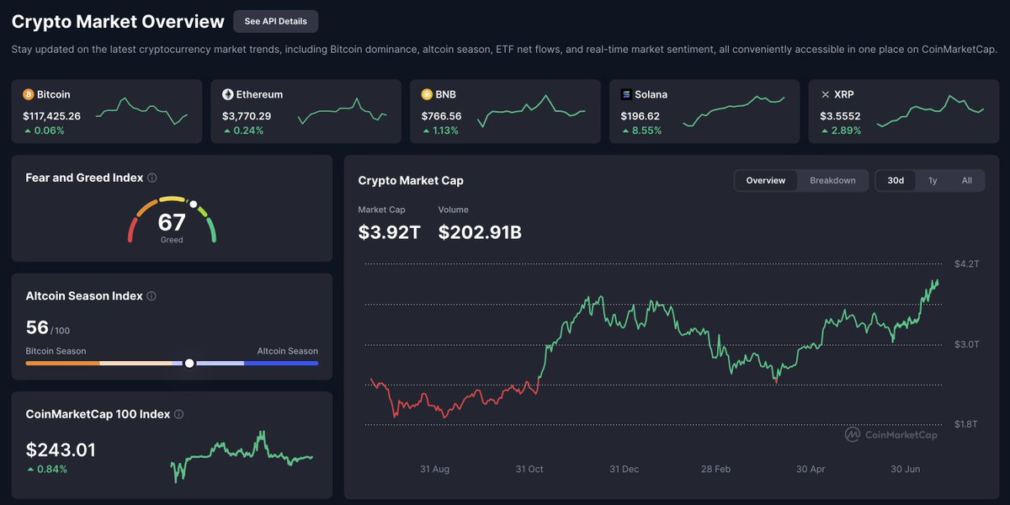The height and width of the screenshot is (505, 1010).
Task: Click the Altcoin Season Index slider handle
Action: (190, 363)
